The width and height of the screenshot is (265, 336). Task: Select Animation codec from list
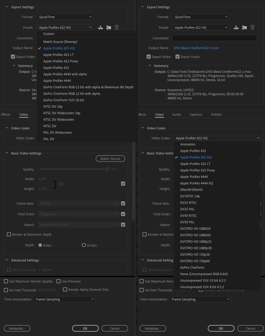click(217, 144)
